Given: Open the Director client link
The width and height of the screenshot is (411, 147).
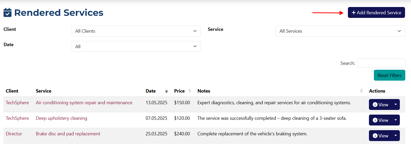Looking at the screenshot, I should pos(14,134).
